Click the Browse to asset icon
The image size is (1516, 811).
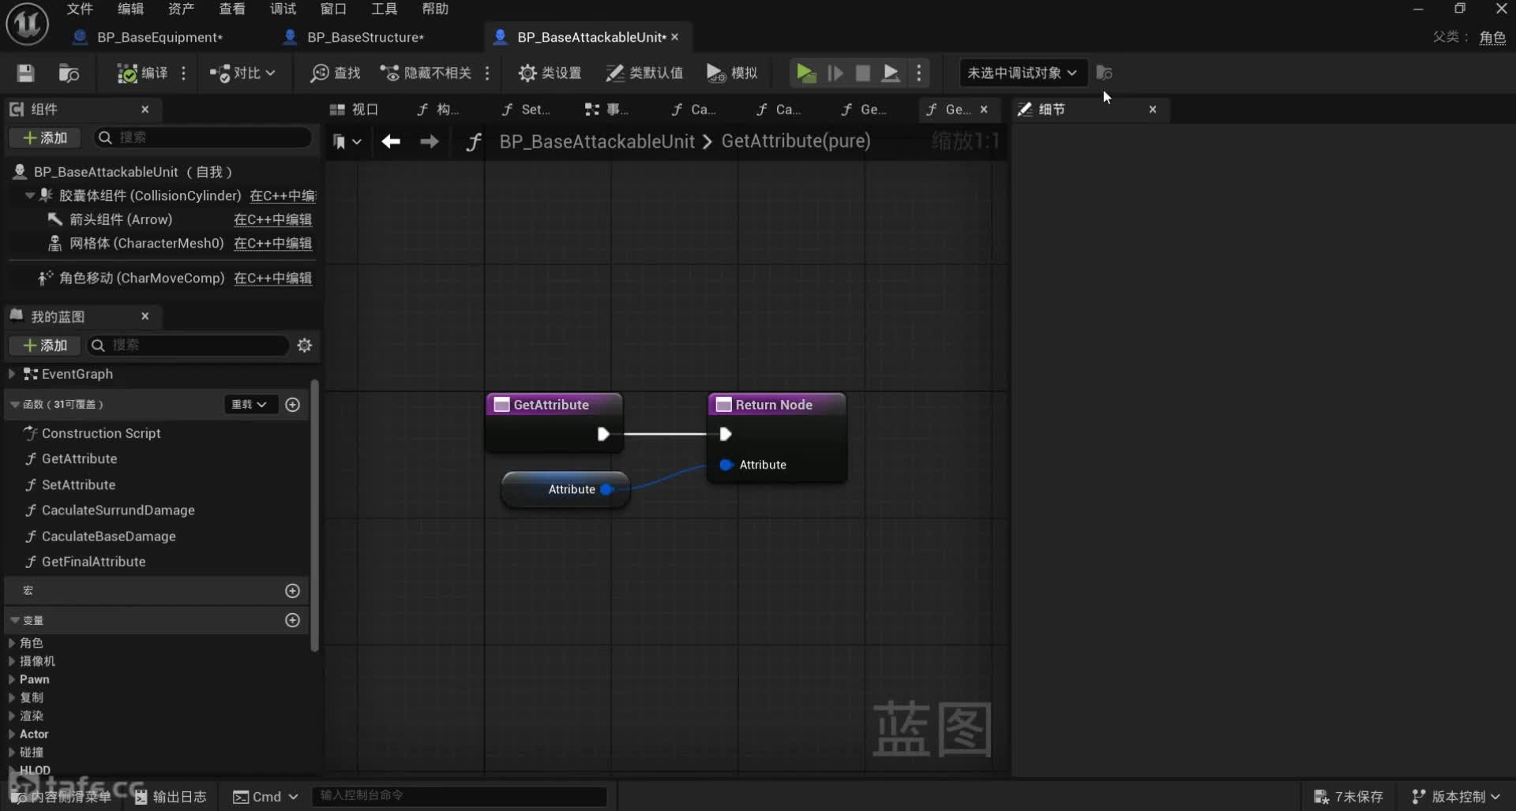point(69,73)
